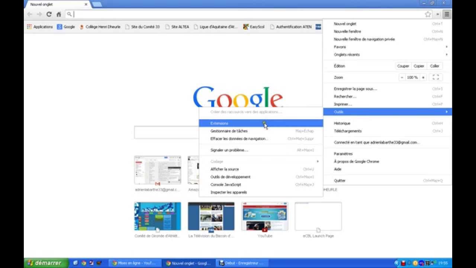This screenshot has height=268, width=476.
Task: Open the eCBL Launch Page thumbnail
Action: pos(318,216)
